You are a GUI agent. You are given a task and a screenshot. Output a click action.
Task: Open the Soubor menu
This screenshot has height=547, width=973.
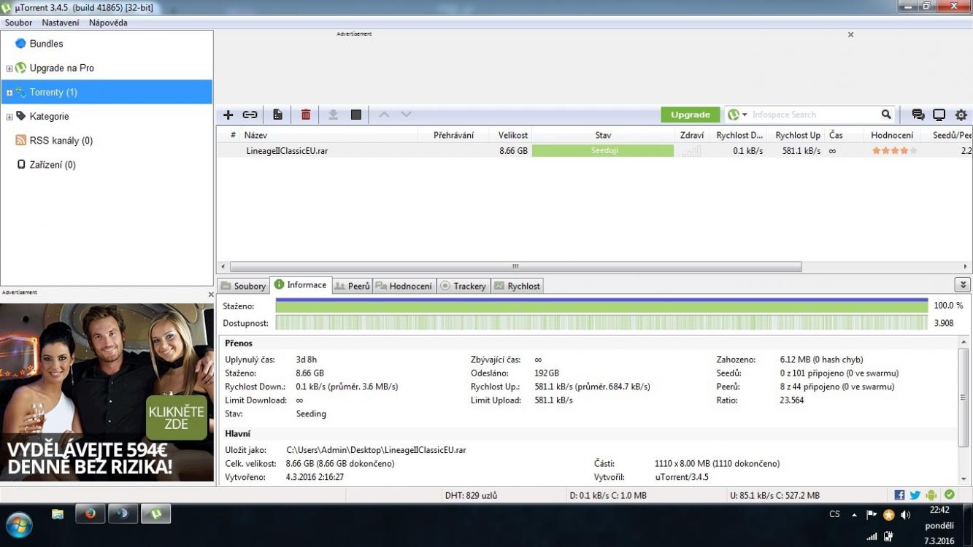[x=18, y=23]
